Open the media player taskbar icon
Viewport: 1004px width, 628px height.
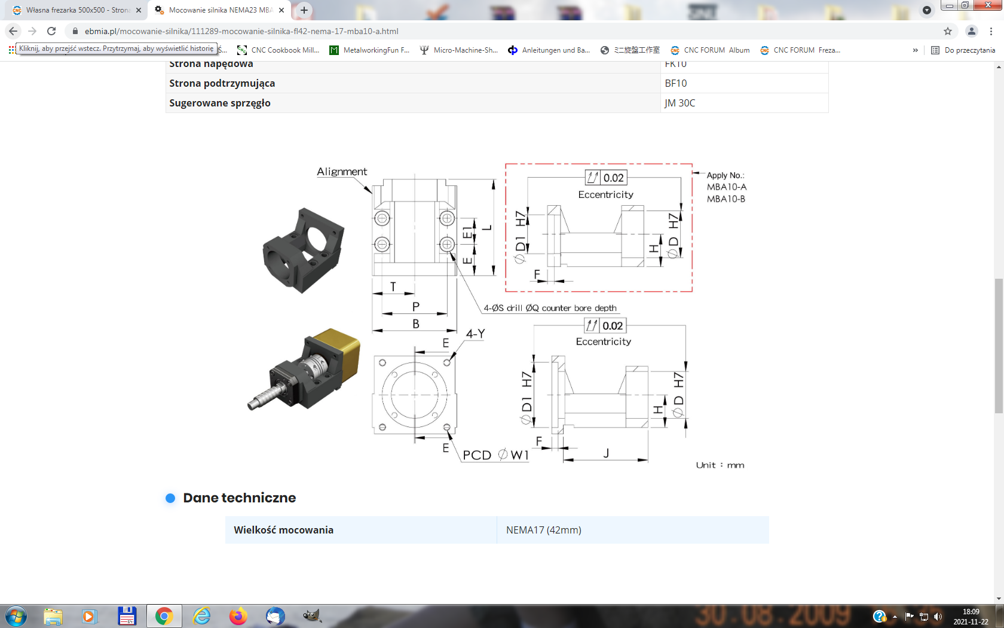pos(90,616)
